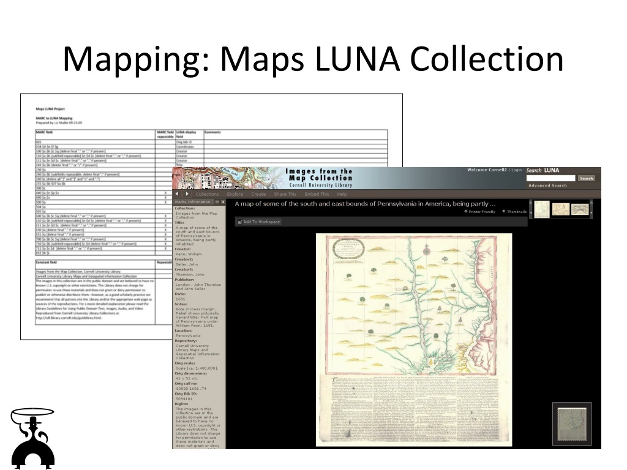Switch to Thumbnails view
The width and height of the screenshot is (627, 470).
click(514, 212)
